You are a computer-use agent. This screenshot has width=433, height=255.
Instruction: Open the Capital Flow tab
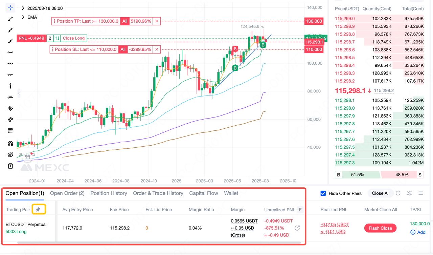(x=203, y=193)
